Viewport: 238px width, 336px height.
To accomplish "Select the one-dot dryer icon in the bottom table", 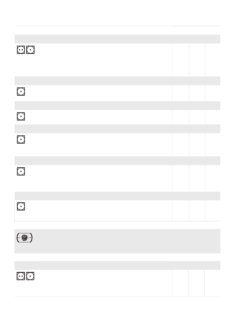I will (30, 277).
